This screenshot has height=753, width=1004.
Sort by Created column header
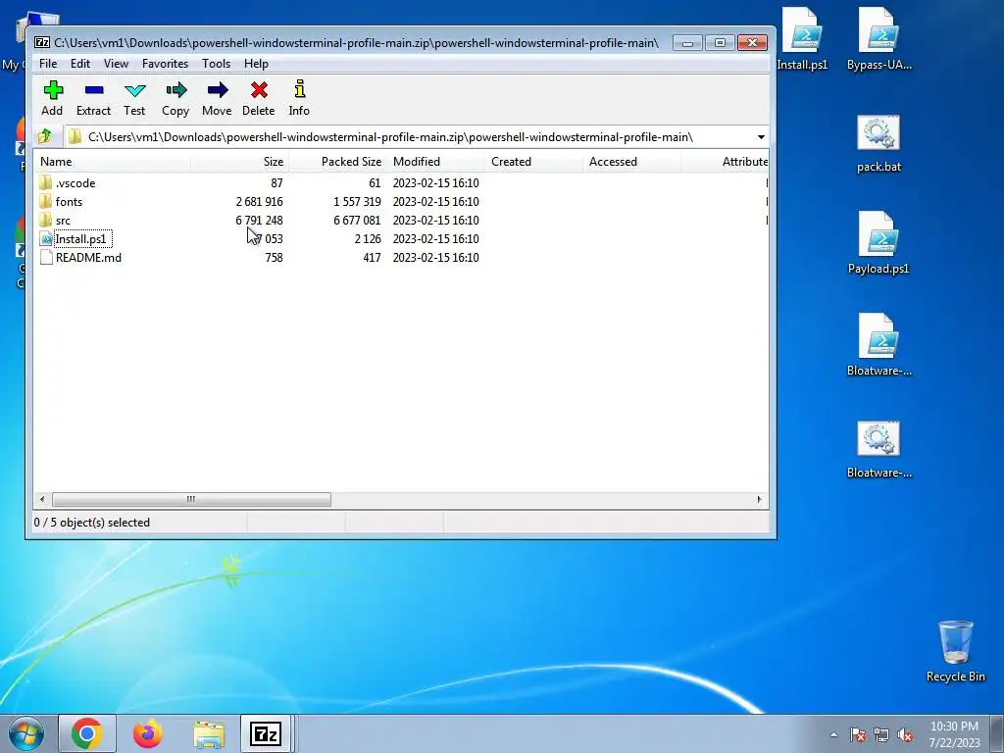tap(533, 162)
